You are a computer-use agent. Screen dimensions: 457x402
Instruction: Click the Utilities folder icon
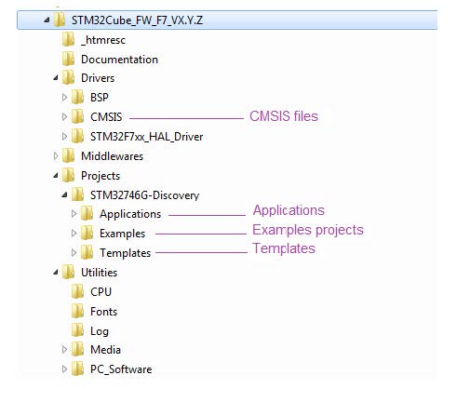pyautogui.click(x=68, y=273)
